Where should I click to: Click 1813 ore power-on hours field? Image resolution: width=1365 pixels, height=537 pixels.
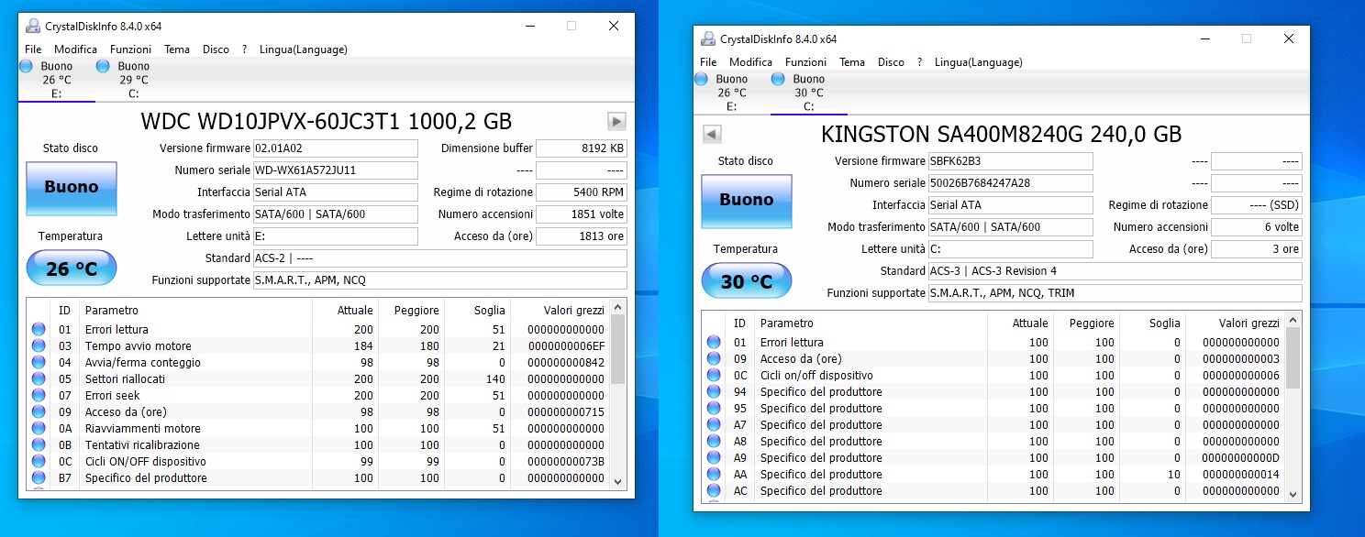[582, 236]
